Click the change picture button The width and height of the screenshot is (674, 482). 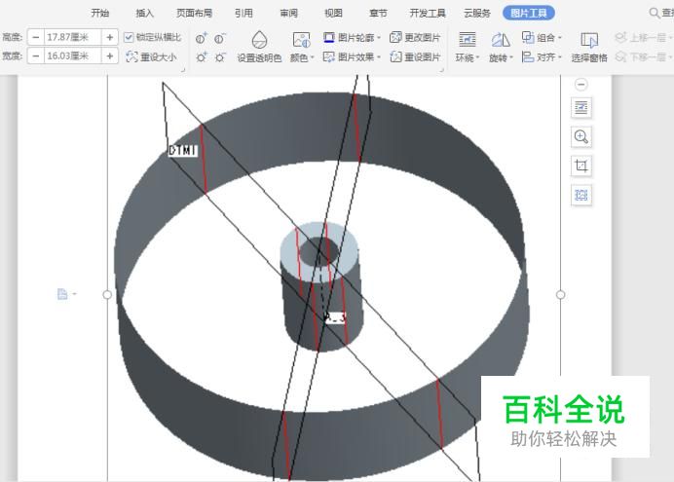pos(415,37)
